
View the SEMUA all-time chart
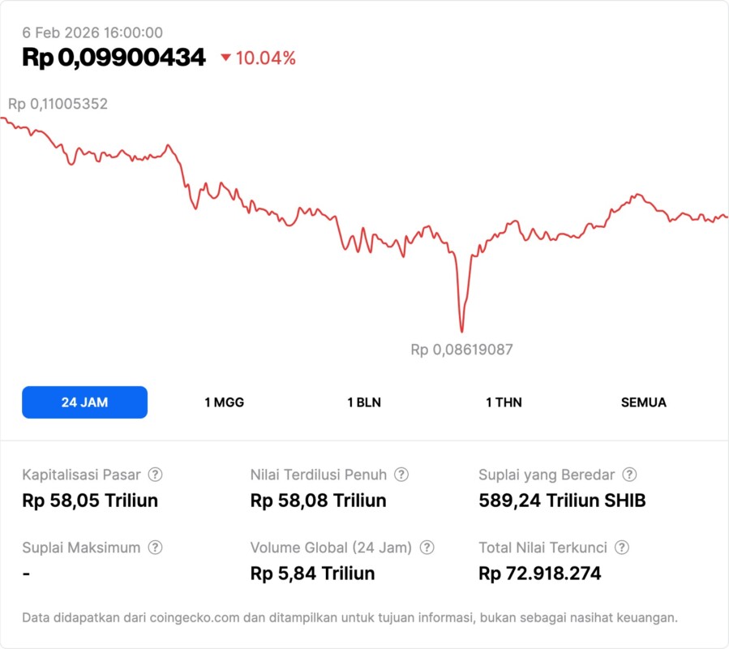644,402
